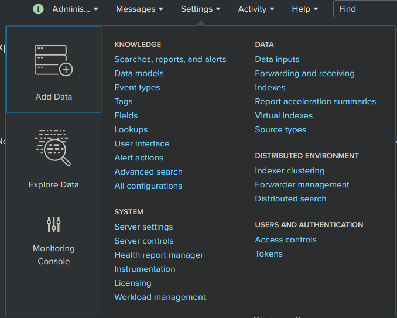Image resolution: width=397 pixels, height=318 pixels.
Task: Open Distributed search settings
Action: pos(290,199)
